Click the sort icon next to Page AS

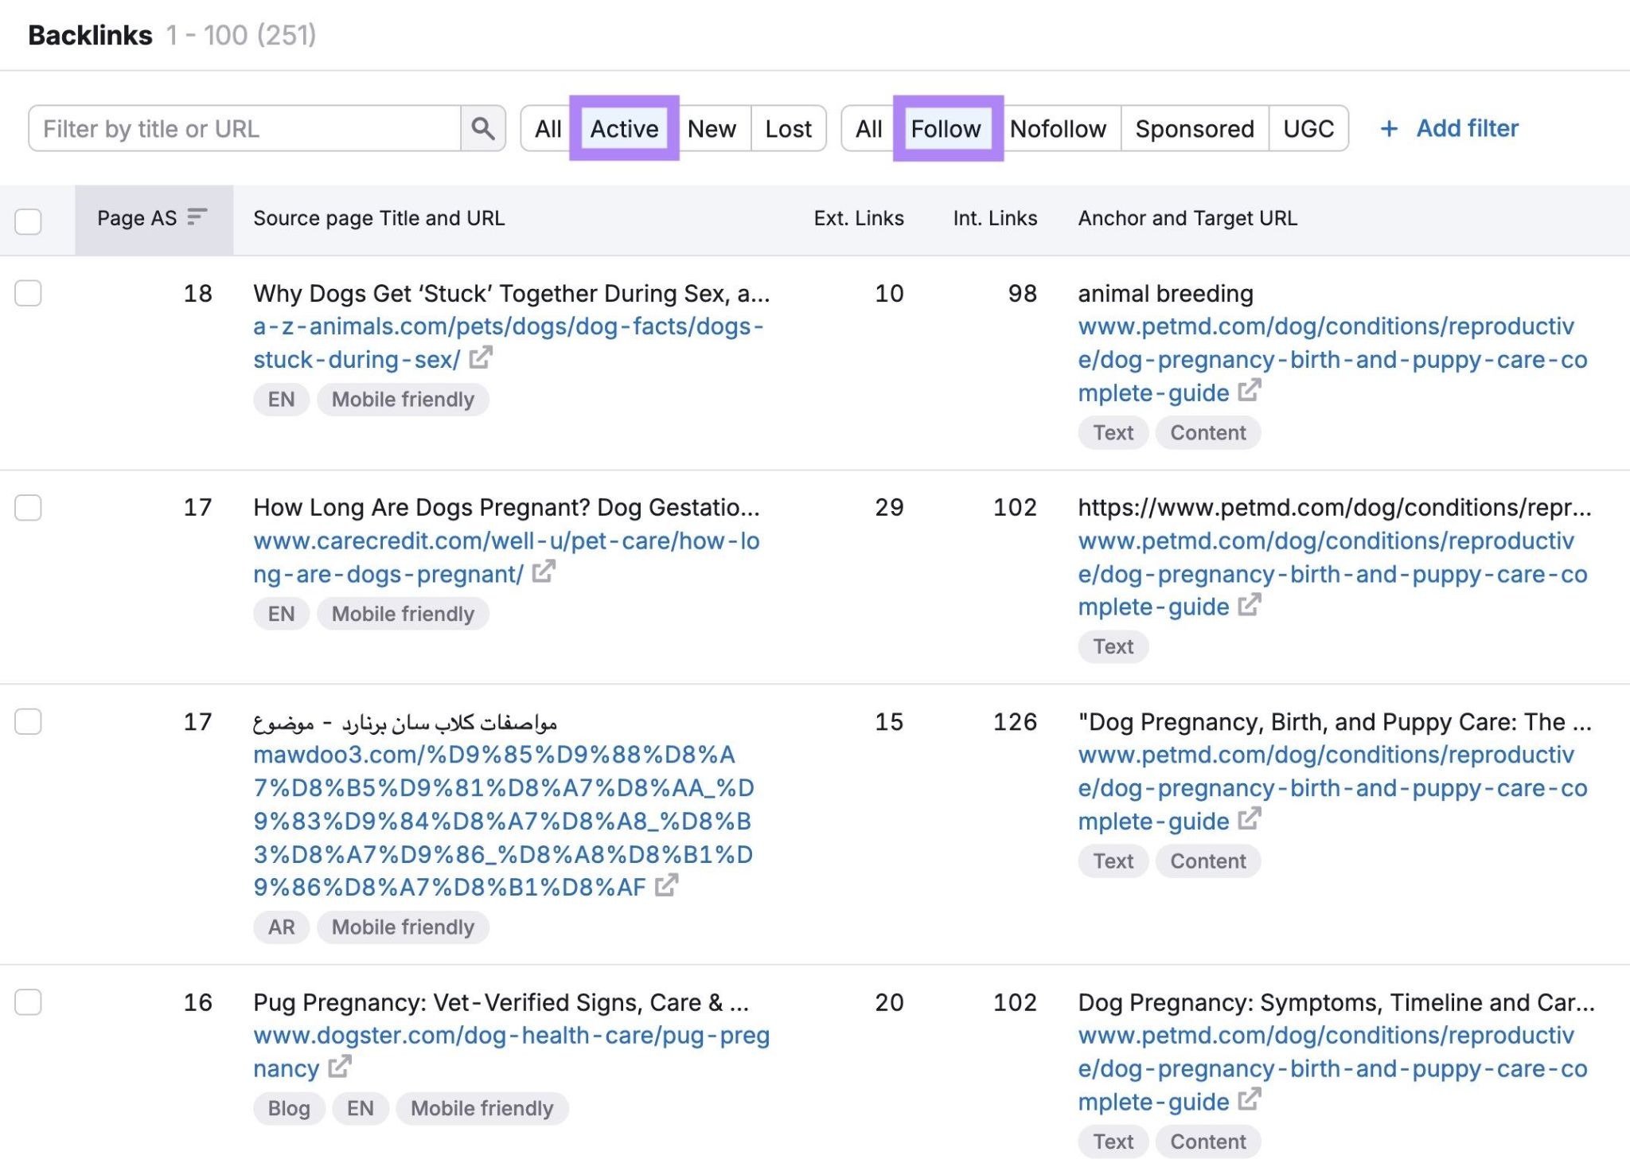tap(196, 216)
